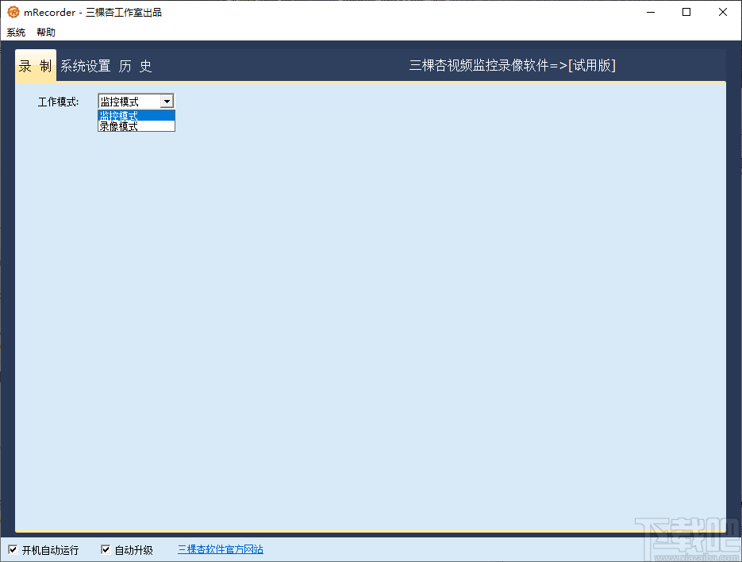Click the 工作模式 field label
This screenshot has width=742, height=562.
coord(58,101)
